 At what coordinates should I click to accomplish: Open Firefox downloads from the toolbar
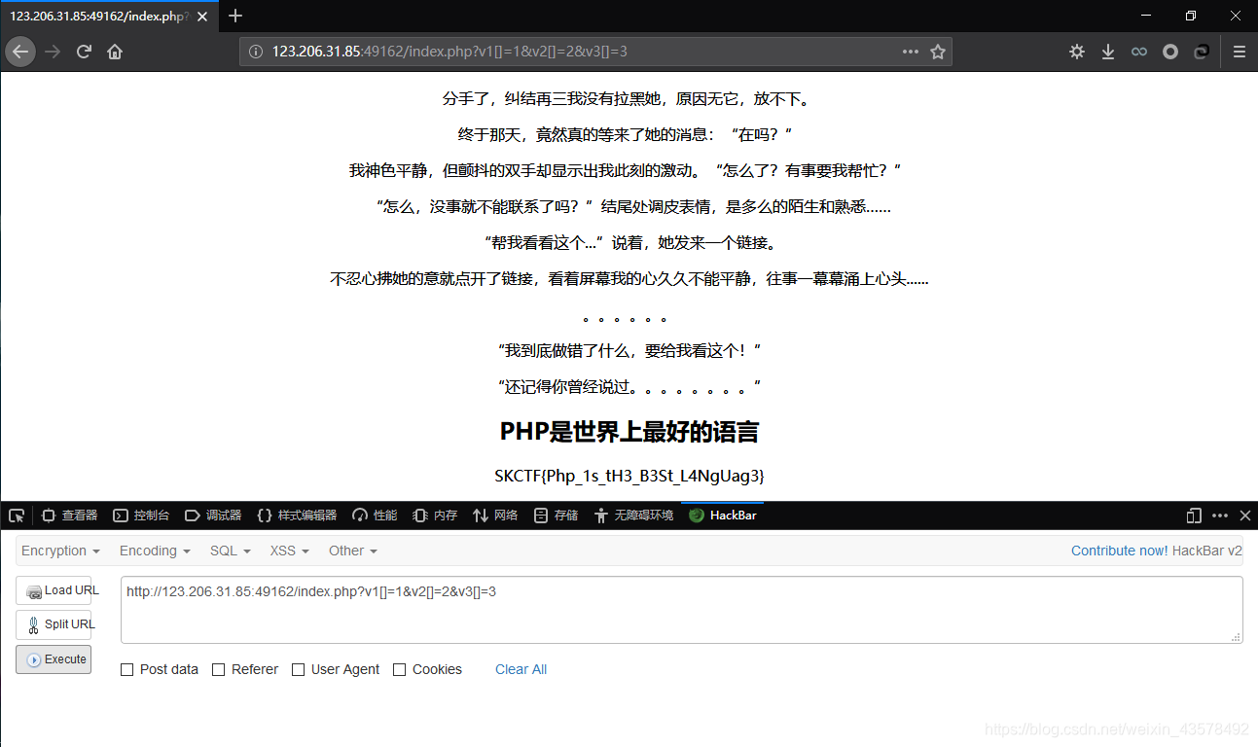pyautogui.click(x=1107, y=51)
